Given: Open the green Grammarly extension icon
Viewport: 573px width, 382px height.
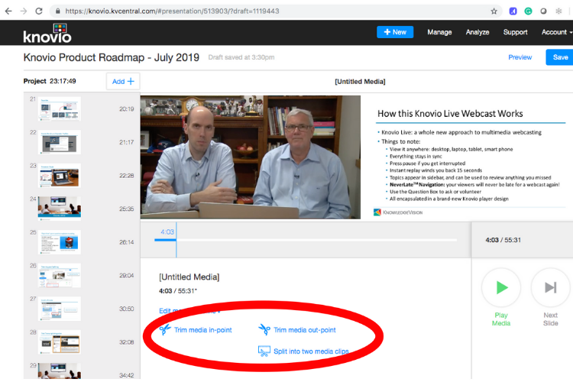Looking at the screenshot, I should (528, 11).
